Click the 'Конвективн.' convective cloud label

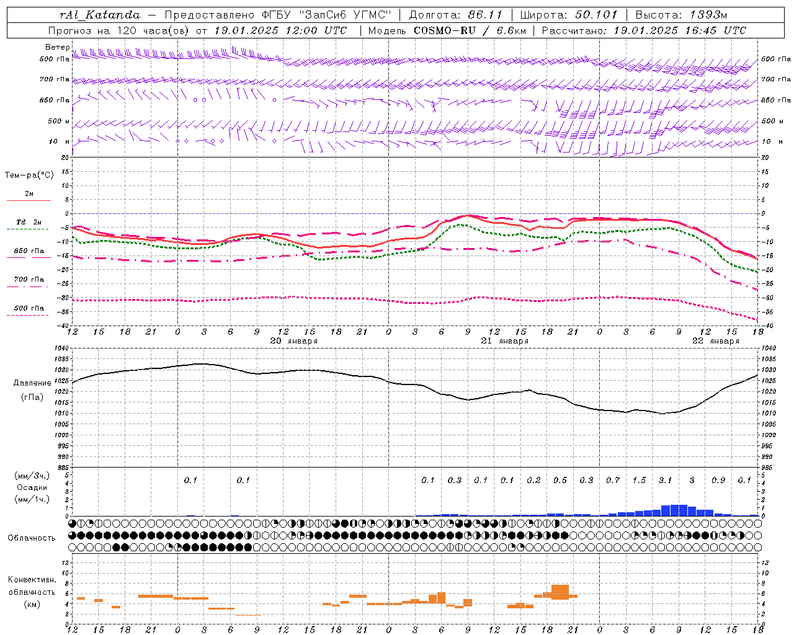click(x=32, y=580)
